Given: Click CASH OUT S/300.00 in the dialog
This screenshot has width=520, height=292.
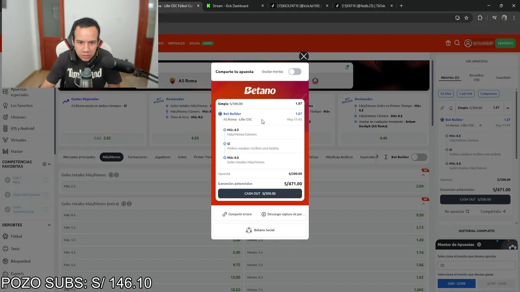Looking at the screenshot, I should pyautogui.click(x=260, y=193).
